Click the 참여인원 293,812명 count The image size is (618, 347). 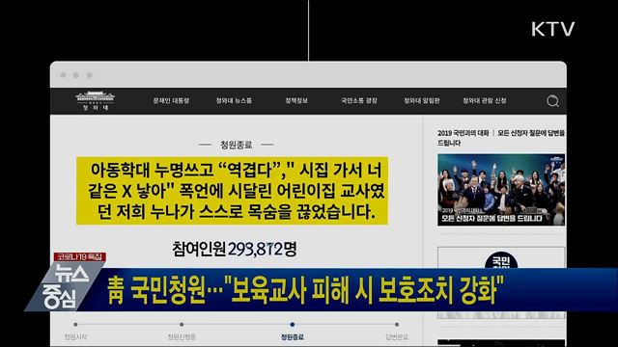(x=234, y=249)
